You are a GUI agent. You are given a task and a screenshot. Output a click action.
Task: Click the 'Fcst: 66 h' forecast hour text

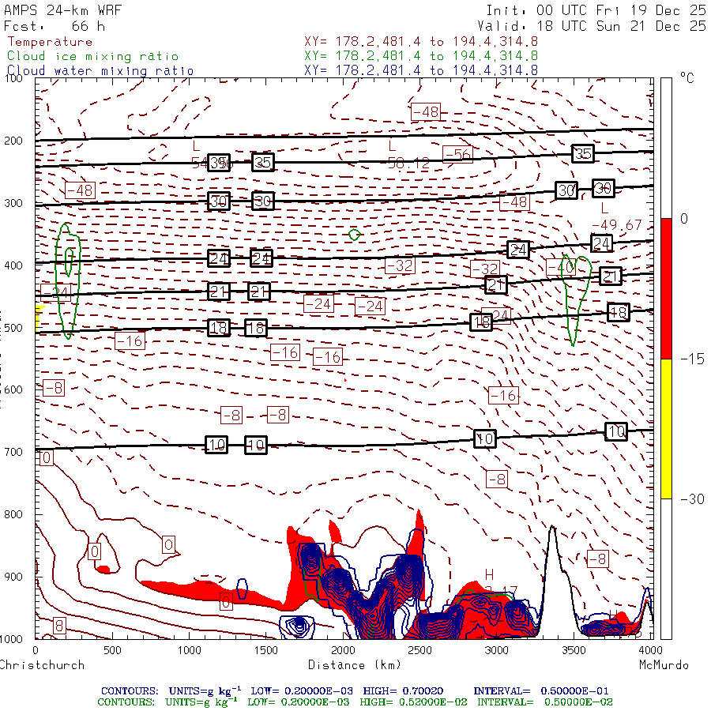coord(55,26)
